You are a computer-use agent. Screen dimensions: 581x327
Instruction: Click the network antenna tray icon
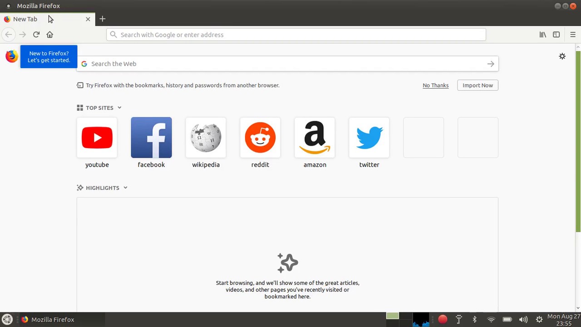(458, 319)
